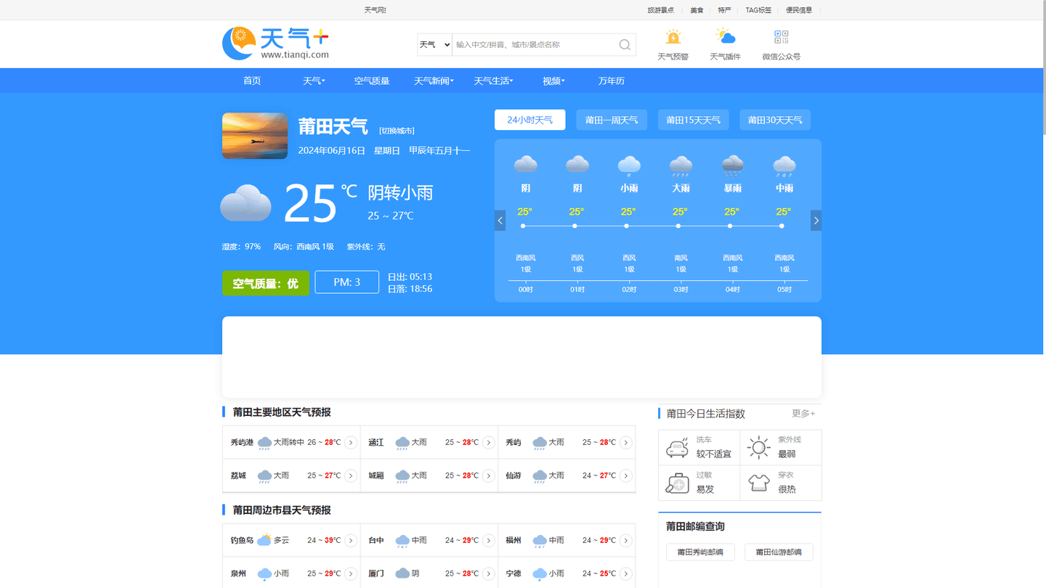Click the 莆田秀屿邮编 button
This screenshot has width=1046, height=588.
pyautogui.click(x=700, y=552)
